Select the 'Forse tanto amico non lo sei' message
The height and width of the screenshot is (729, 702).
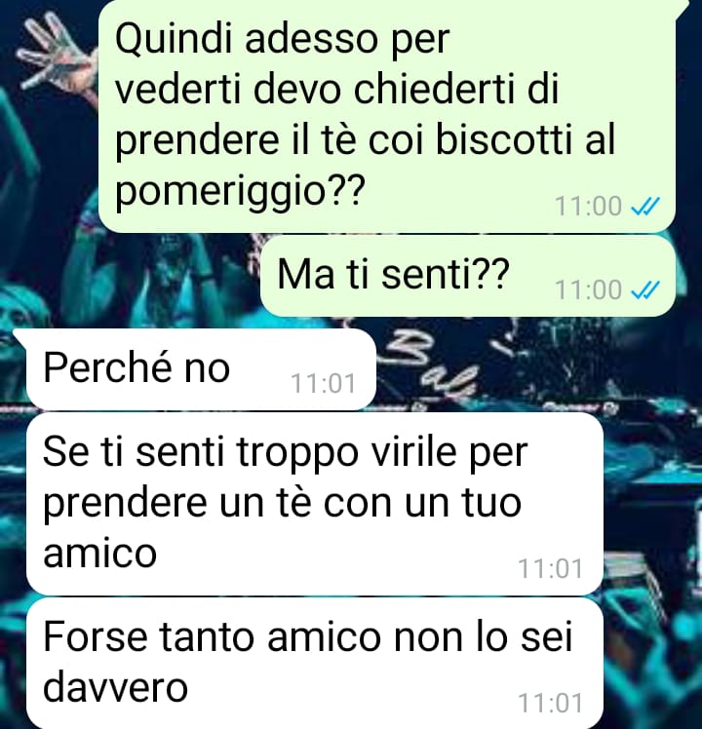point(315,664)
